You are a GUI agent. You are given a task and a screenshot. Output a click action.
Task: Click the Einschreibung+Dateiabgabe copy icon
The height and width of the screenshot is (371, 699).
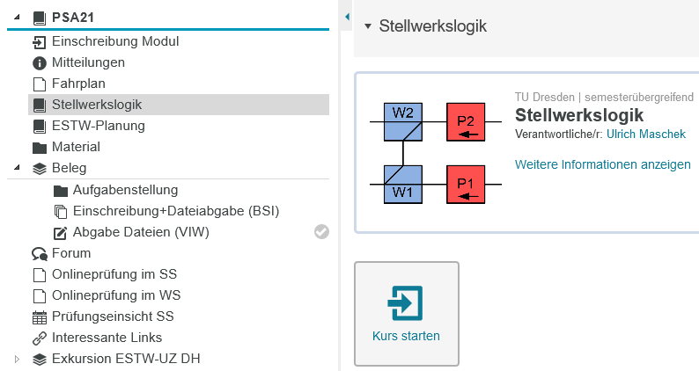point(60,212)
